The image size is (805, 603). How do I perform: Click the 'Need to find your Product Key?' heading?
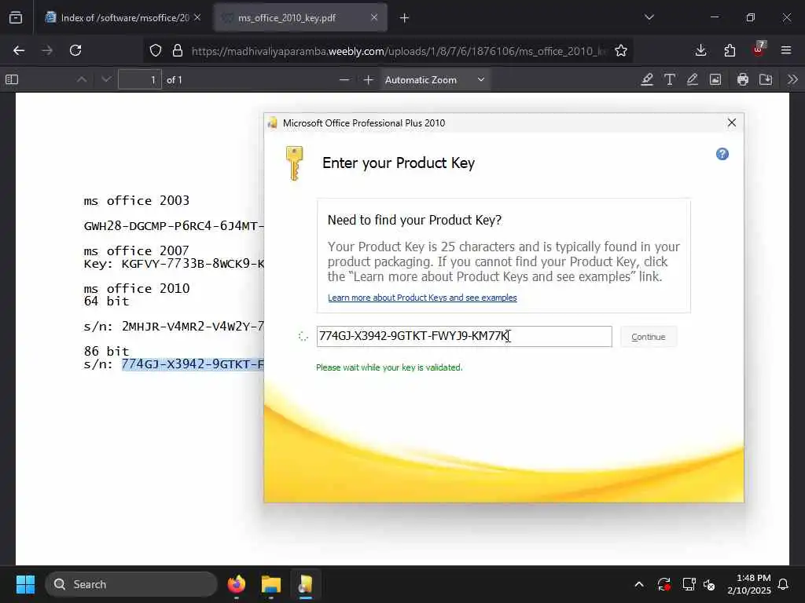(414, 220)
